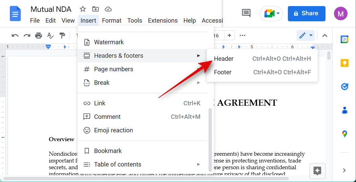Open the Explore button at bottom right

(317, 171)
